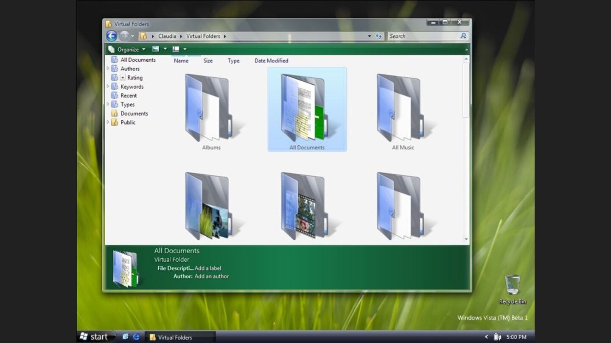This screenshot has height=343, width=611.
Task: Select the Types virtual folder in the sidebar
Action: point(127,104)
